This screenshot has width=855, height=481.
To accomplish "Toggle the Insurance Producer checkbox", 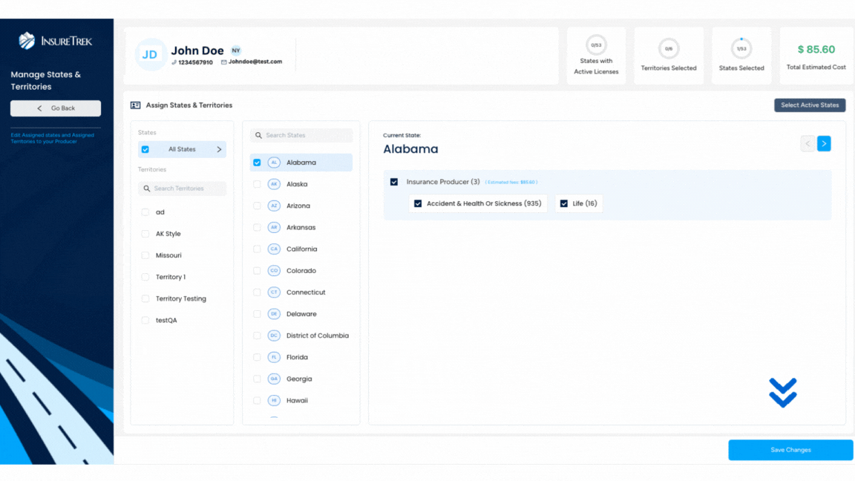I will [394, 182].
